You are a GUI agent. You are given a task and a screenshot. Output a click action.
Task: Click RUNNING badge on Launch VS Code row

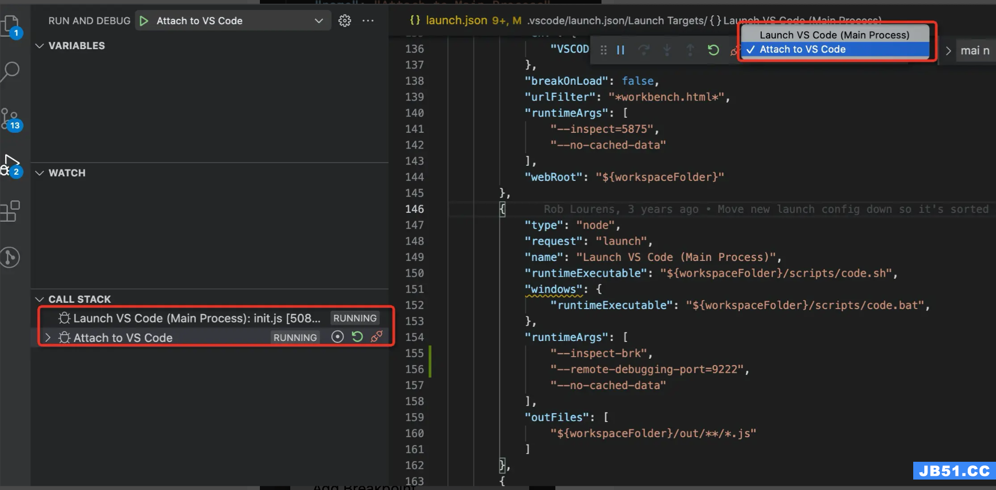(355, 318)
